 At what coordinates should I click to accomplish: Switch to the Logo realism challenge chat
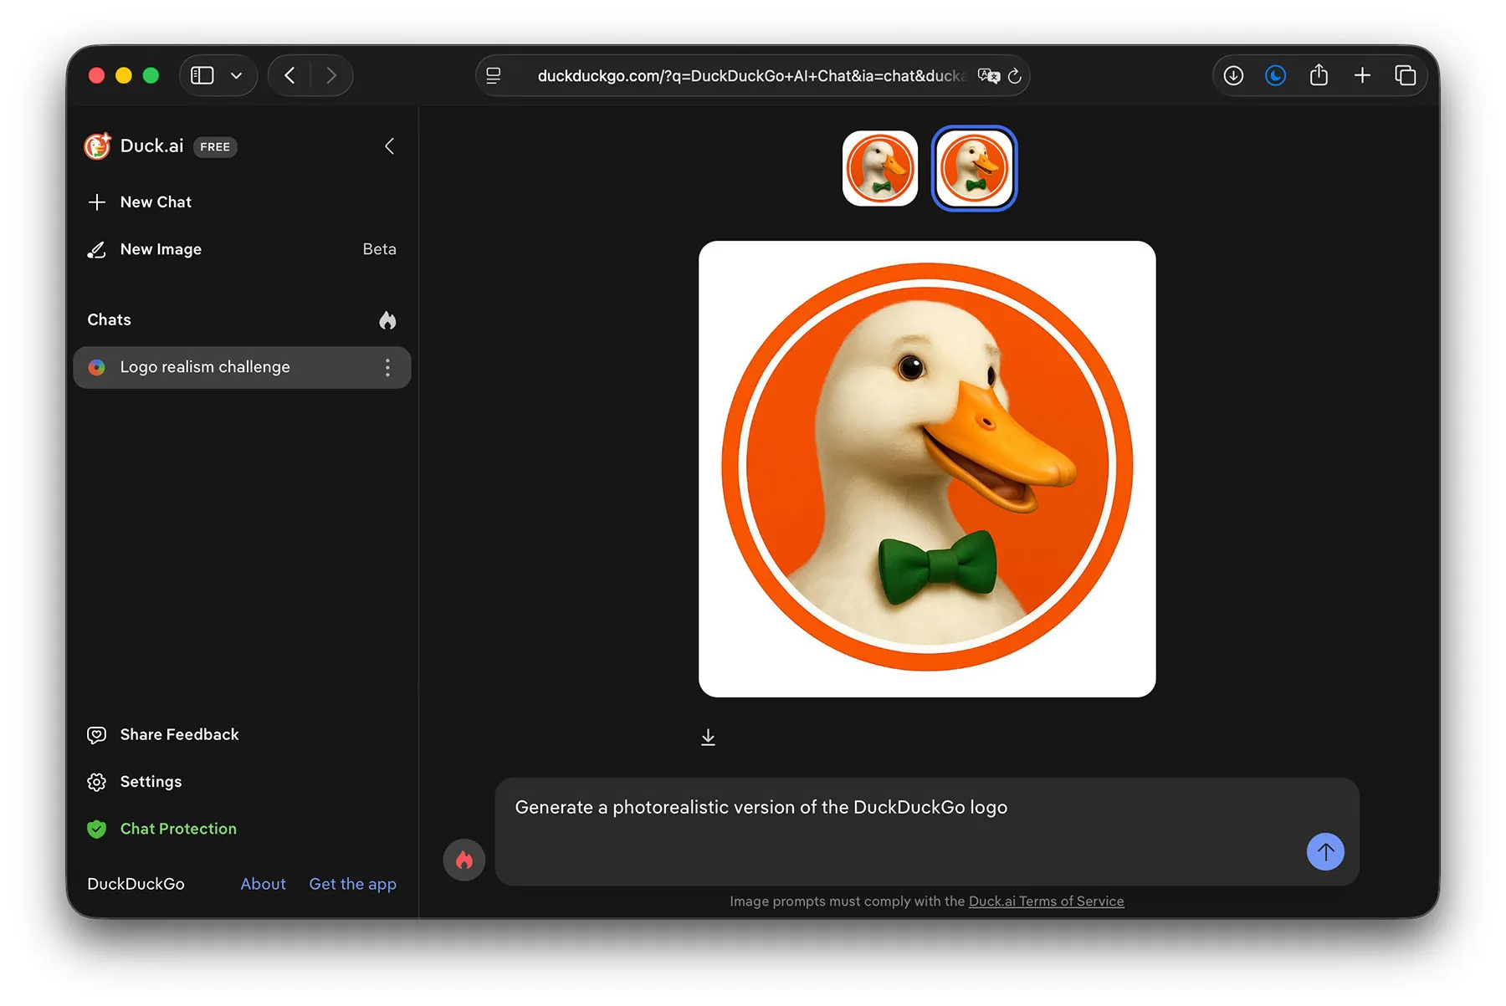[x=205, y=366]
